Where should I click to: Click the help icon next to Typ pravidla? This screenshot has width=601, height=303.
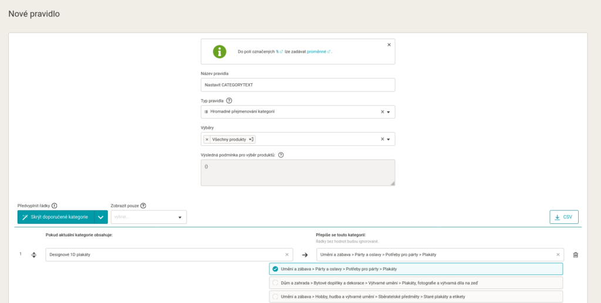[229, 101]
